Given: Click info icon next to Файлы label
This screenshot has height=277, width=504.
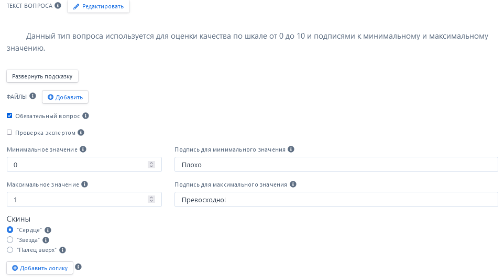Looking at the screenshot, I should 32,96.
